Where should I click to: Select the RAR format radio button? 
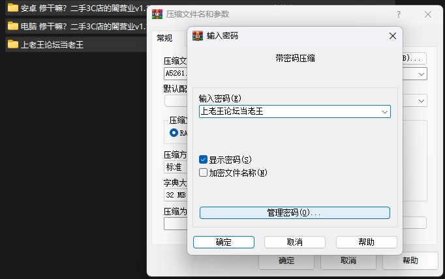click(x=174, y=133)
